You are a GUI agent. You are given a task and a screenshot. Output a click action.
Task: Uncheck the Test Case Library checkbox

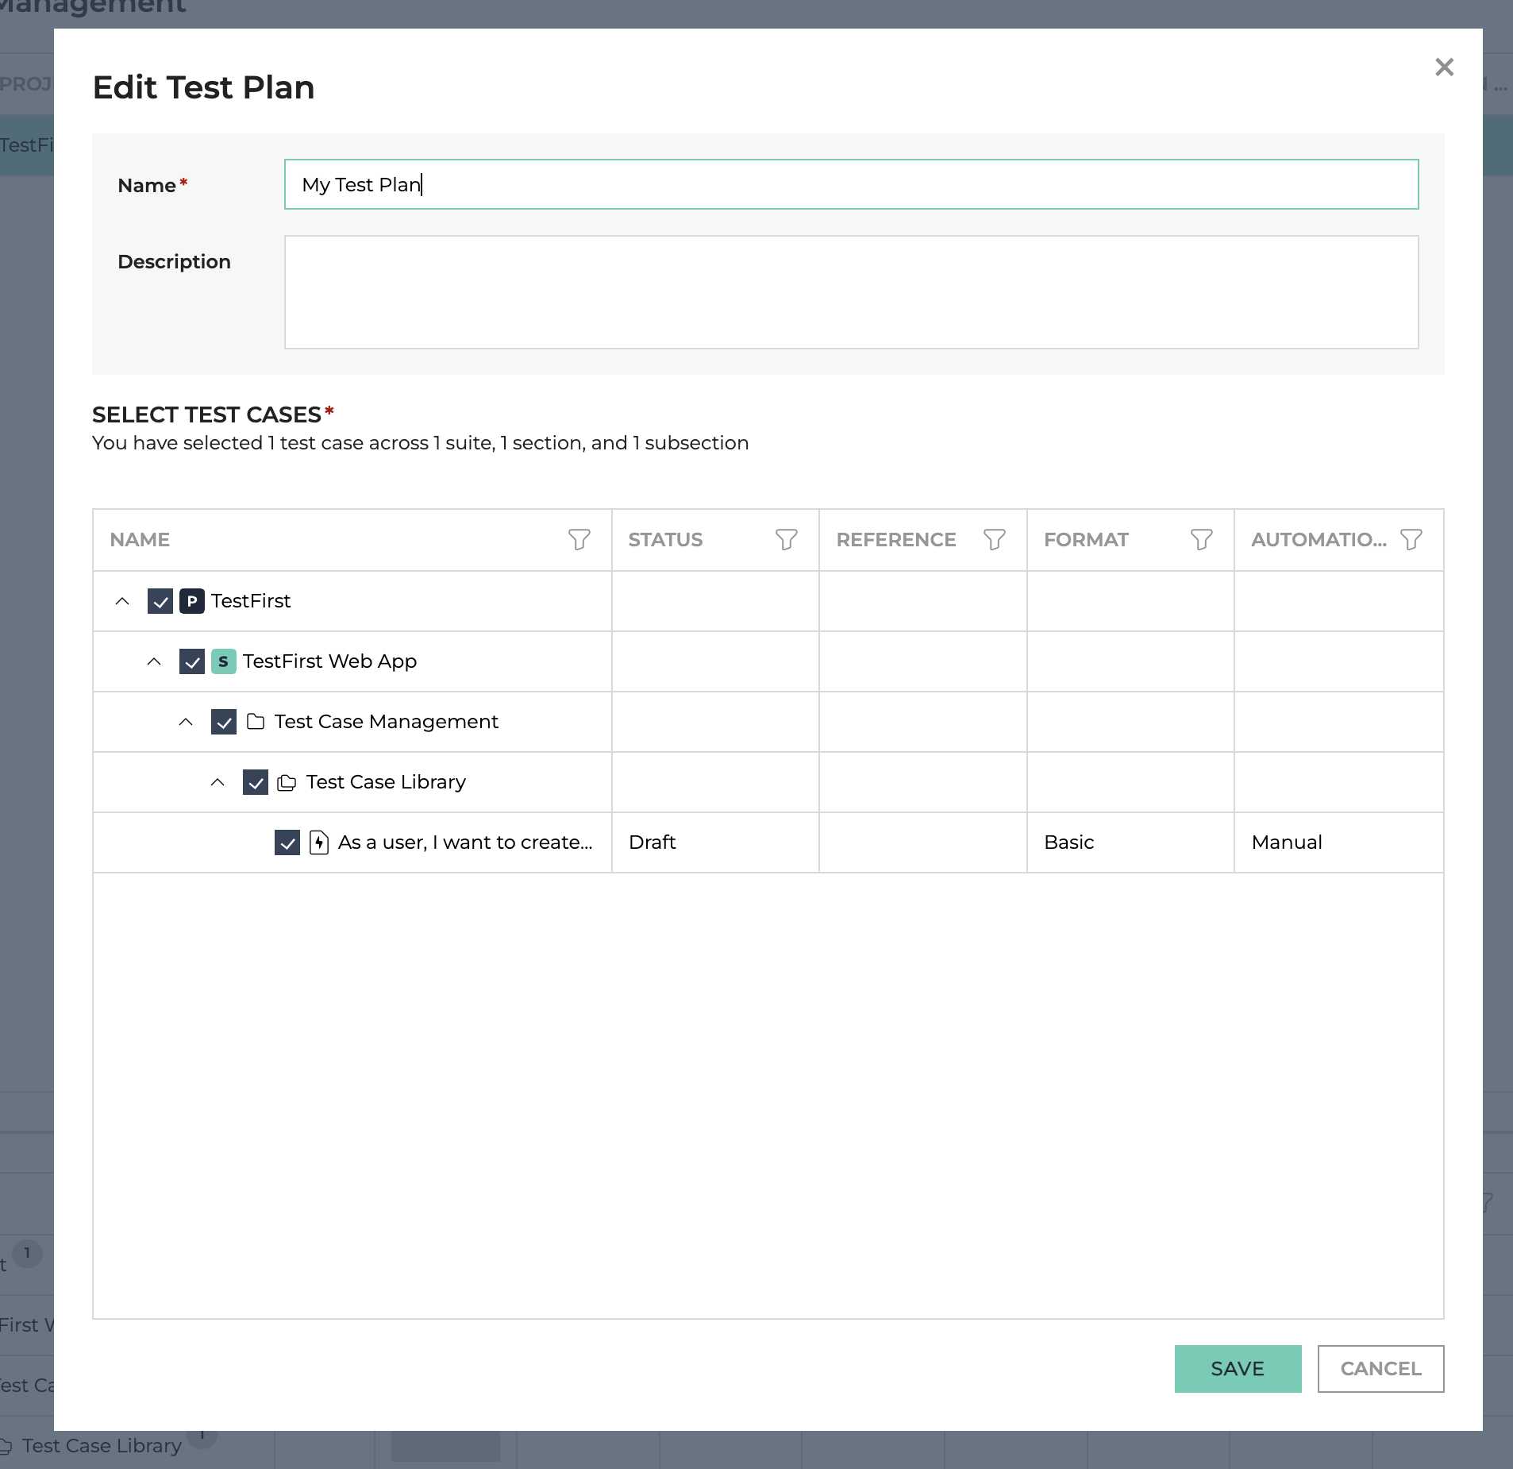pyautogui.click(x=256, y=782)
